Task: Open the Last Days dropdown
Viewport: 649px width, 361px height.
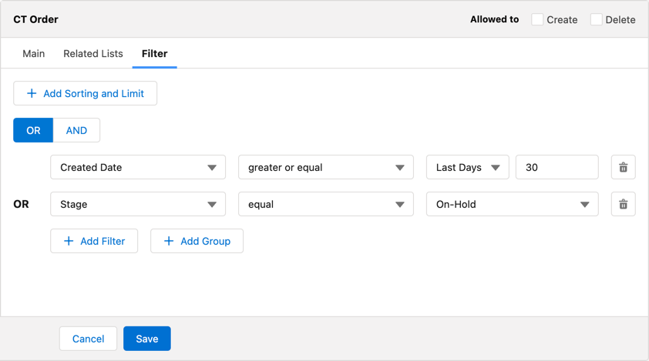Action: (x=468, y=167)
